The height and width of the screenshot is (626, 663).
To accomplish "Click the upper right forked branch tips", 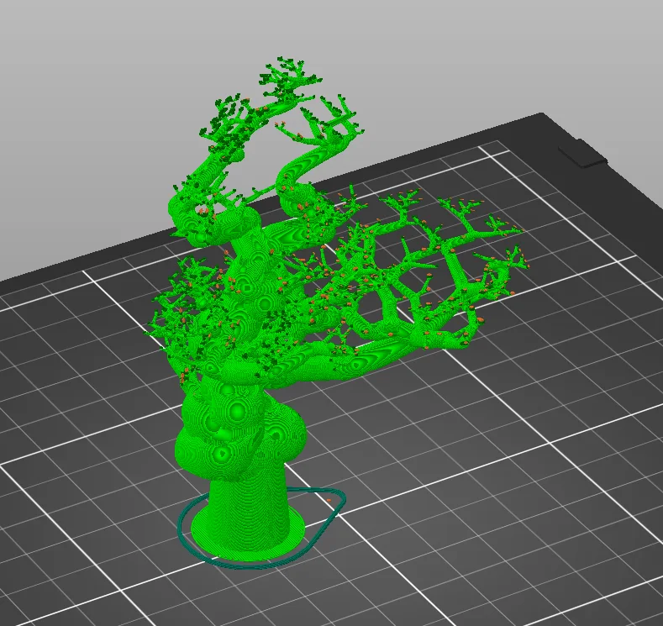I will 334,120.
